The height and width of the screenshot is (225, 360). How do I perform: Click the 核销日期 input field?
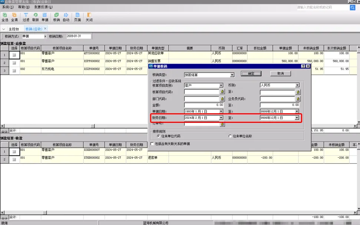click(x=79, y=36)
